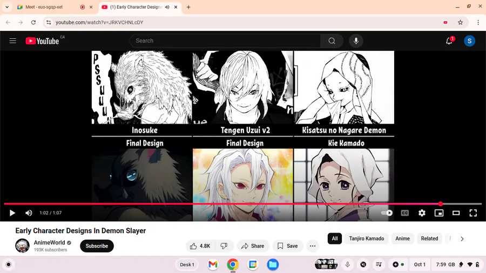Reload the page

click(x=33, y=22)
